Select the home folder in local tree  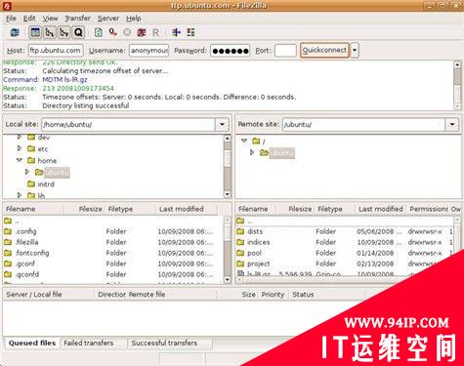47,161
